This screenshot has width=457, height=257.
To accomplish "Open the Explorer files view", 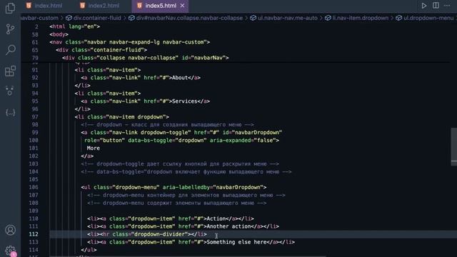I will tap(10, 8).
